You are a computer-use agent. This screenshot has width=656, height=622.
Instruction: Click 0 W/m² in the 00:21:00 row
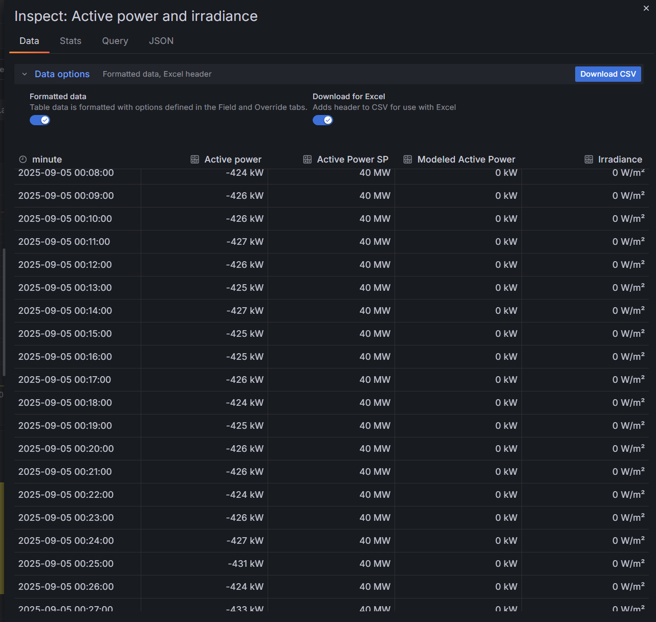click(x=628, y=472)
